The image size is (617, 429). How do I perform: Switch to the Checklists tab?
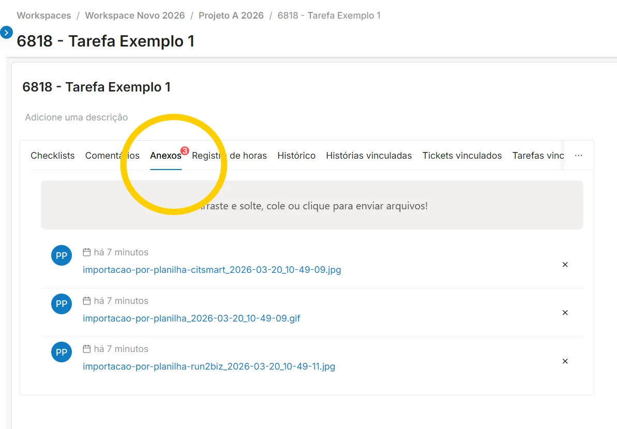(52, 156)
